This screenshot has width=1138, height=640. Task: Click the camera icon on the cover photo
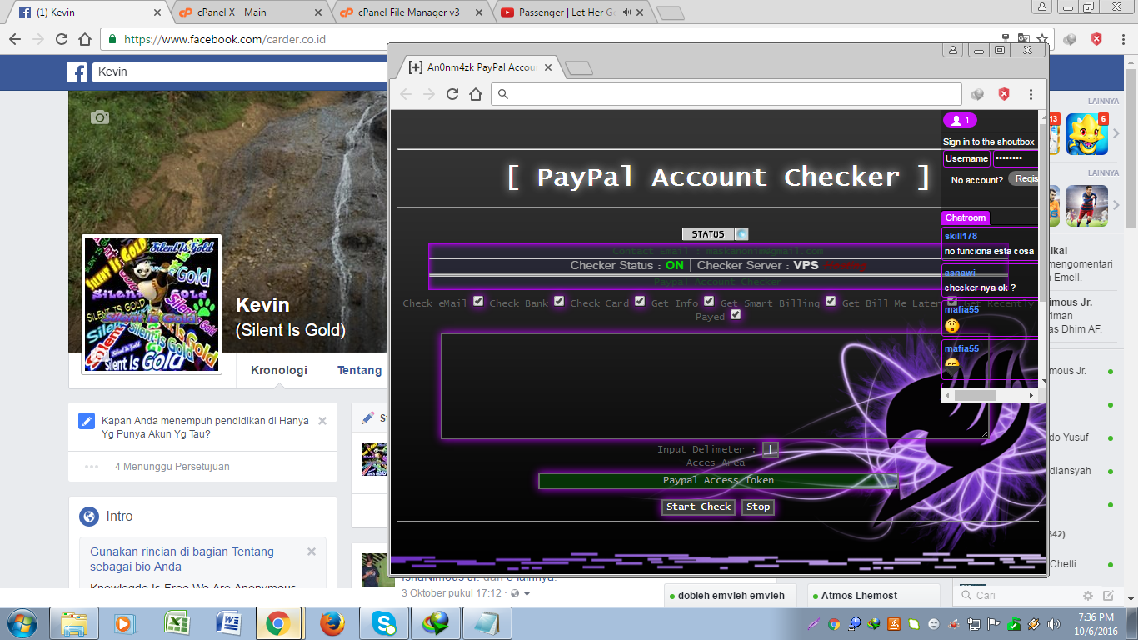100,117
